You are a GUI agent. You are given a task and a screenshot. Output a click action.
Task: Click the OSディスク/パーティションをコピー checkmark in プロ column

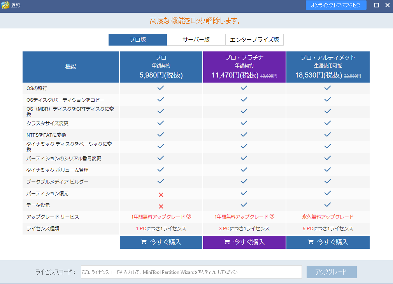[x=161, y=99]
